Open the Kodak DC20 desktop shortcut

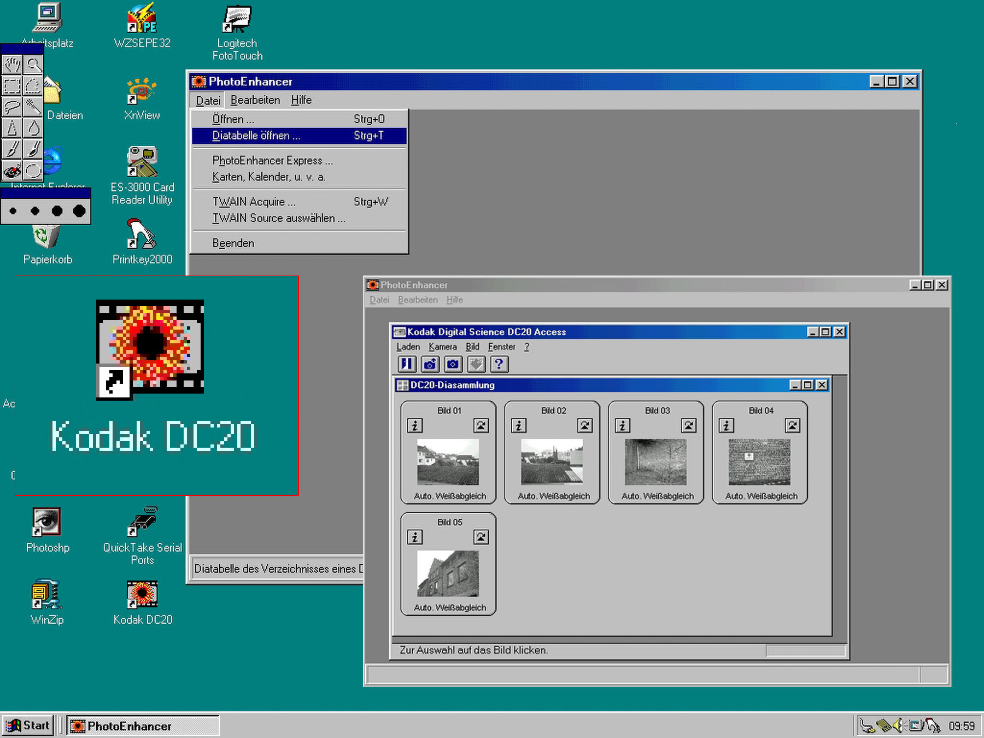[x=143, y=602]
